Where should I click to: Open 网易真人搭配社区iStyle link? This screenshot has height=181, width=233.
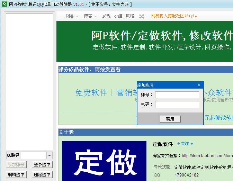(x=174, y=16)
